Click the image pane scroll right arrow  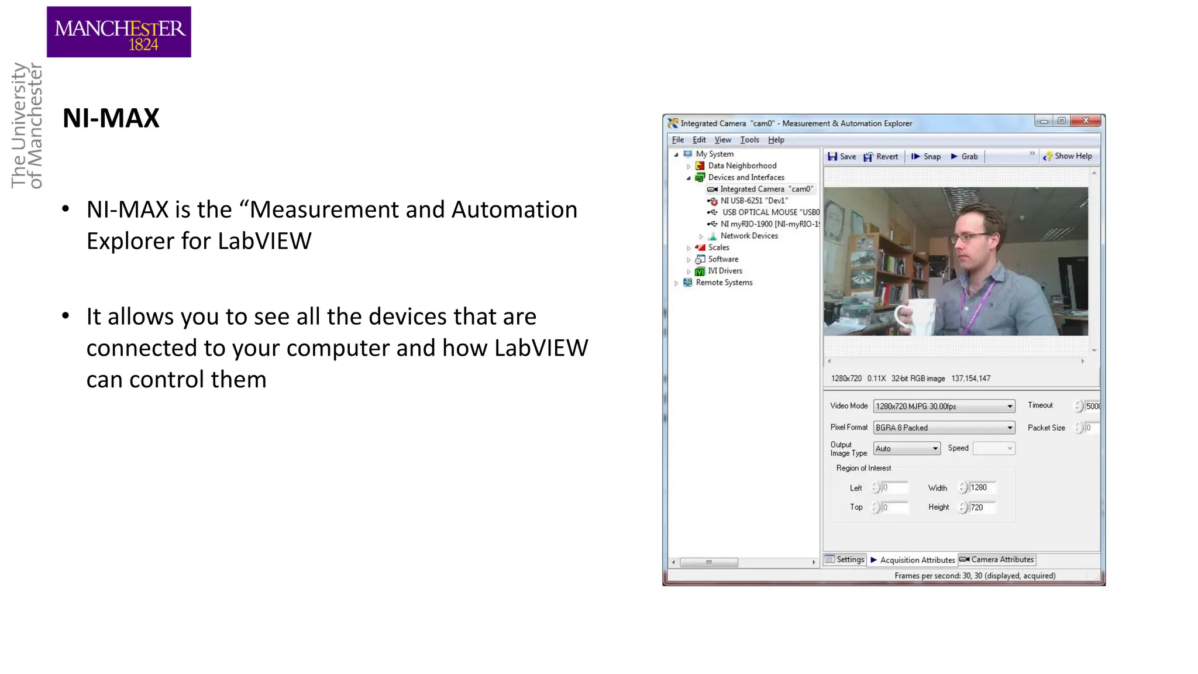(1083, 361)
